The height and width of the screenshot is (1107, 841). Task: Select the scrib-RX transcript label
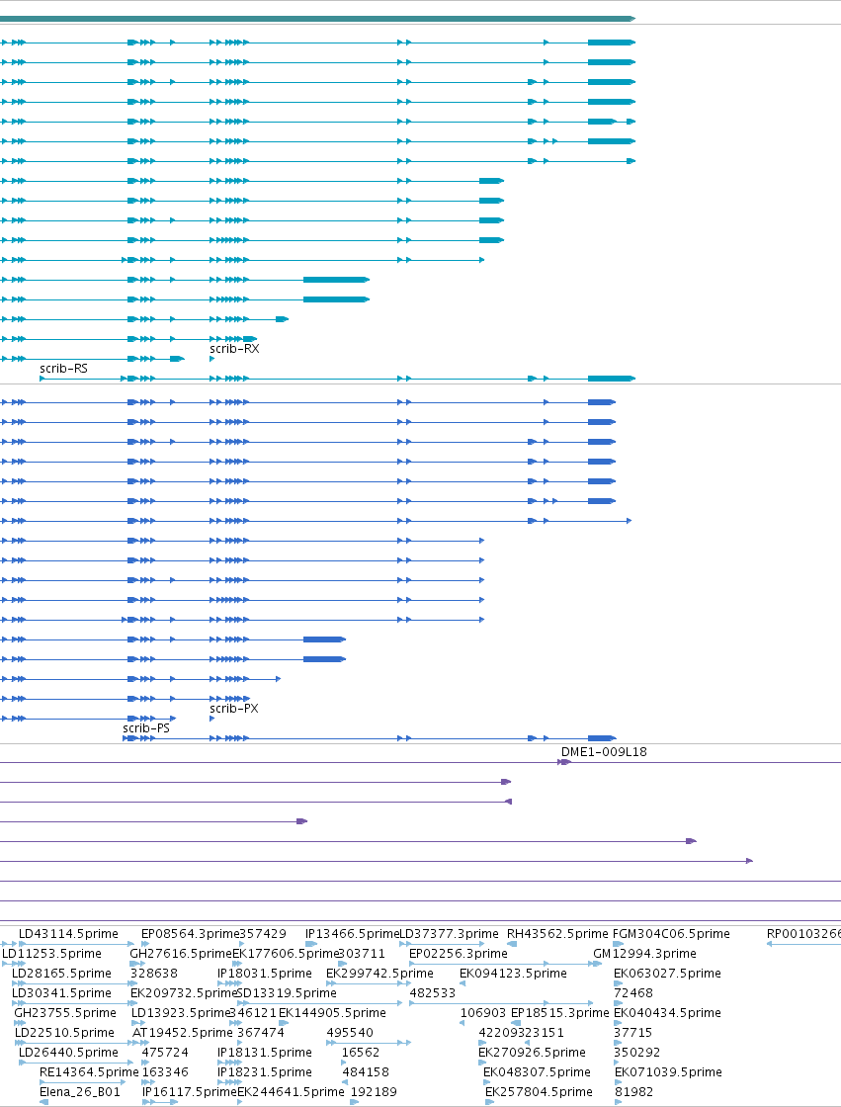[234, 349]
